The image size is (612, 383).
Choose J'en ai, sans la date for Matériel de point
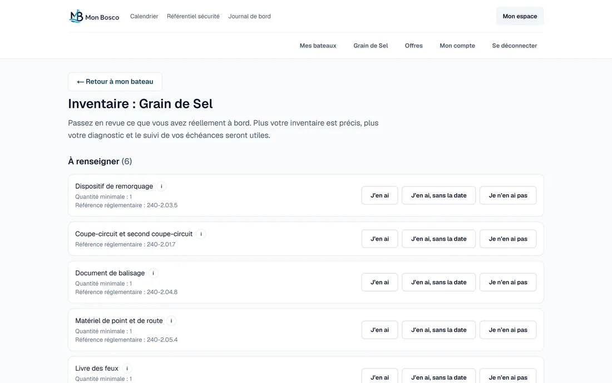pos(439,330)
